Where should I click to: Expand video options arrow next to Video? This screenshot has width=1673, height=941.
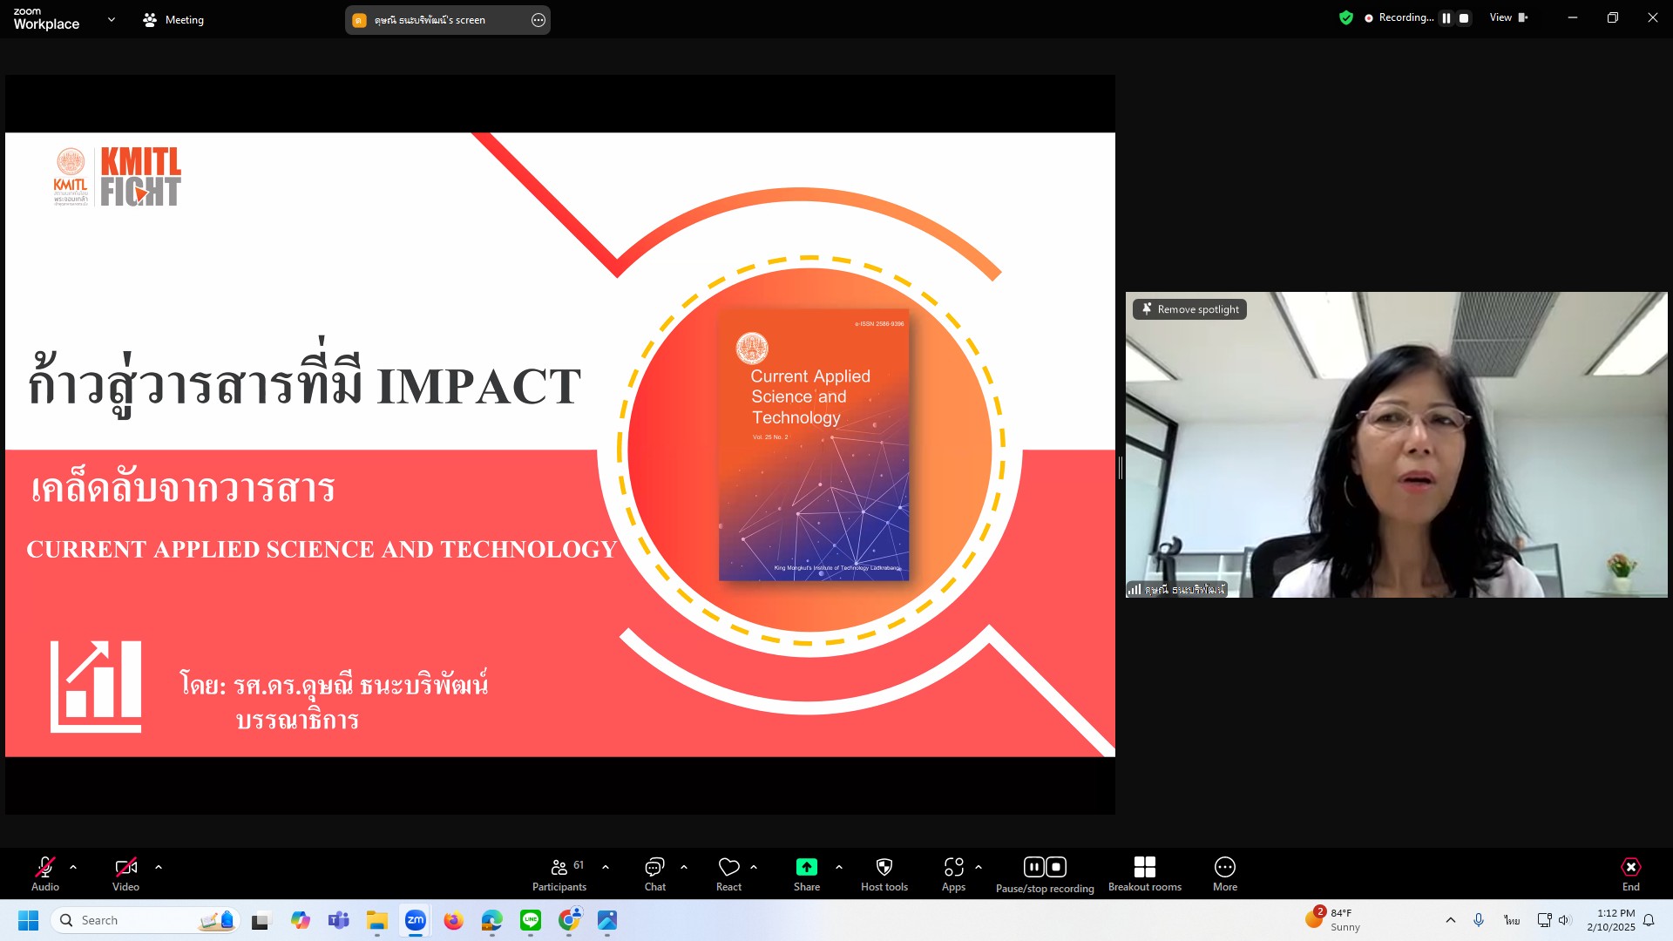point(159,867)
